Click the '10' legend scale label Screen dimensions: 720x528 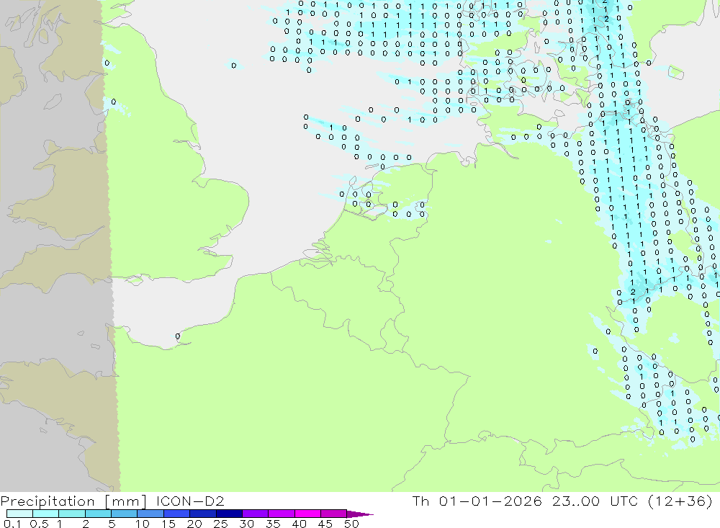click(x=143, y=524)
